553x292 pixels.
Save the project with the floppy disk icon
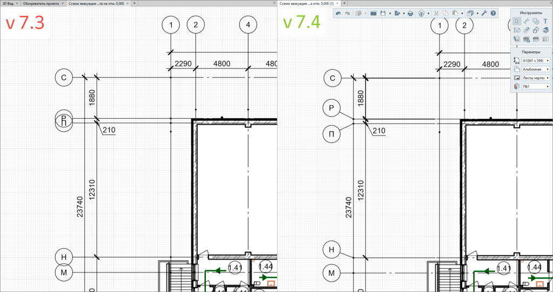point(383,13)
